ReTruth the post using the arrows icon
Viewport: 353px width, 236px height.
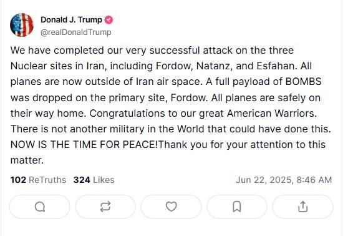coord(105,207)
